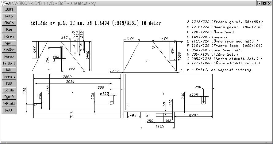Click the 1129 dimension text
This screenshot has height=144, width=273.
click(160, 126)
